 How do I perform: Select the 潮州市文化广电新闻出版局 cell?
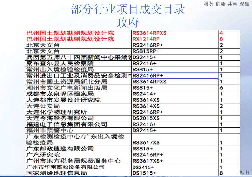tap(78, 88)
